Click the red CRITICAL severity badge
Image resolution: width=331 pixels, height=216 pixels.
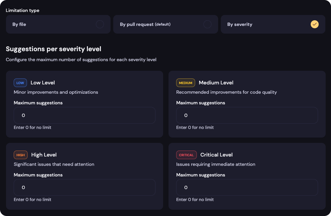(x=186, y=155)
